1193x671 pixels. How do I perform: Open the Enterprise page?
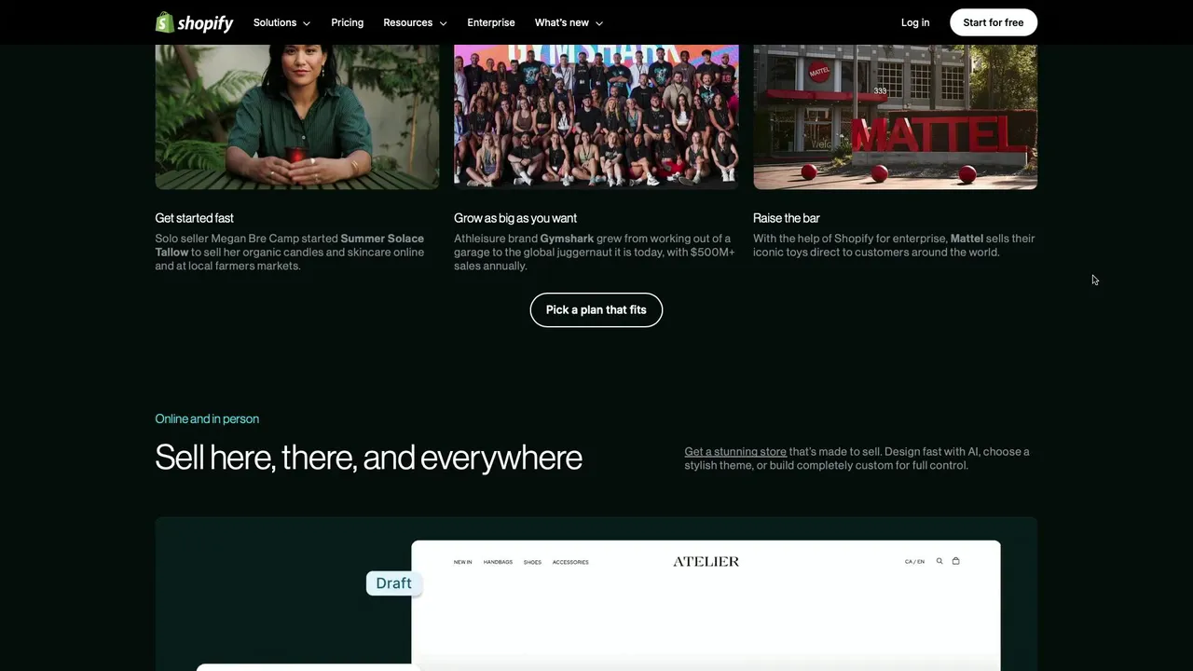pos(491,22)
